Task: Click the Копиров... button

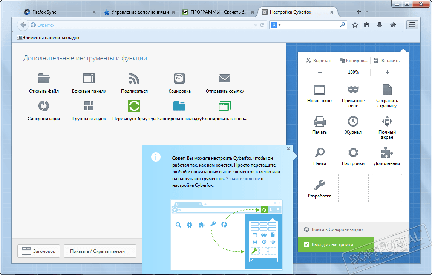Action: tap(354, 61)
